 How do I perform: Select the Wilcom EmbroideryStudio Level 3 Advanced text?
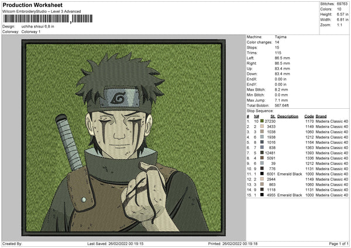[42, 12]
